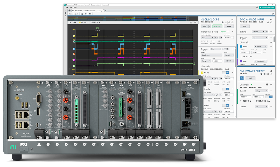This screenshot has height=167, width=280.
Task: Open the Trigger Source dropdown showing Blue Bottom
Action: point(212,55)
